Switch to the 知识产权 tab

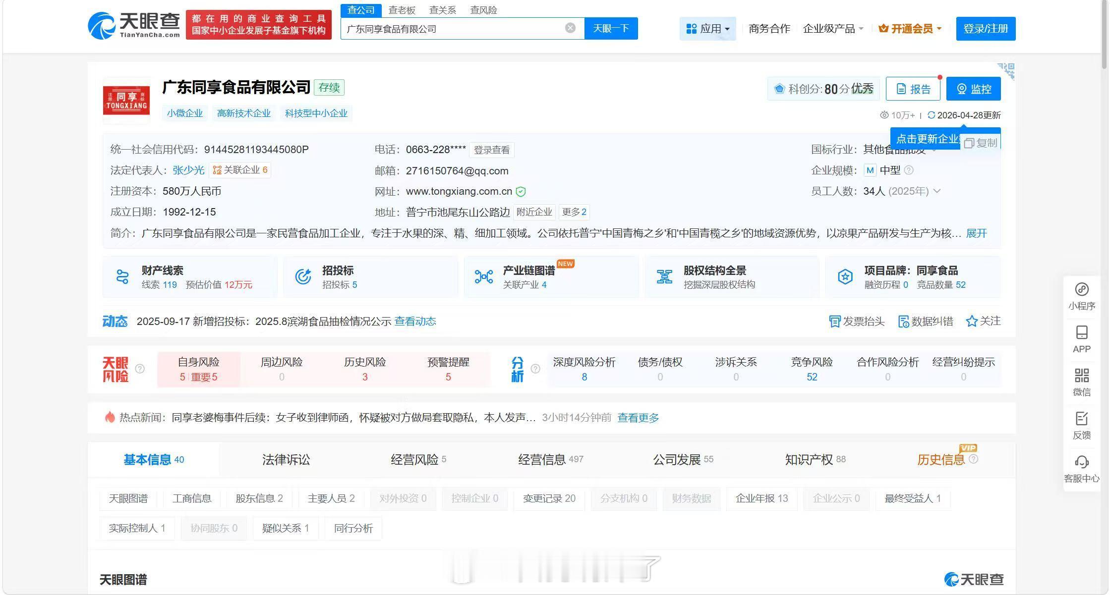[x=815, y=460]
